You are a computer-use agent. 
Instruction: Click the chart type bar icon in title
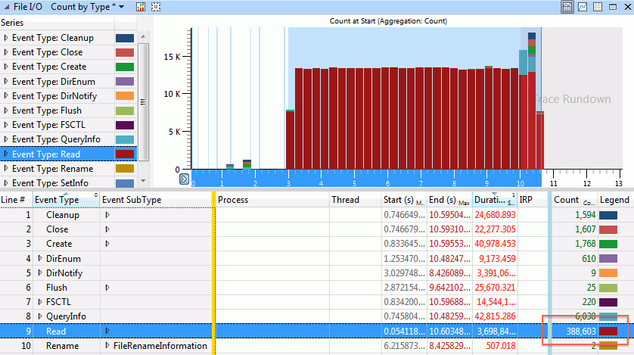(x=141, y=7)
